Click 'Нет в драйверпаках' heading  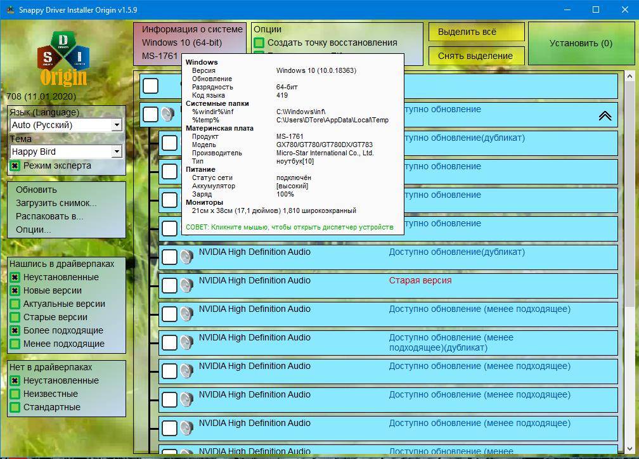[51, 367]
